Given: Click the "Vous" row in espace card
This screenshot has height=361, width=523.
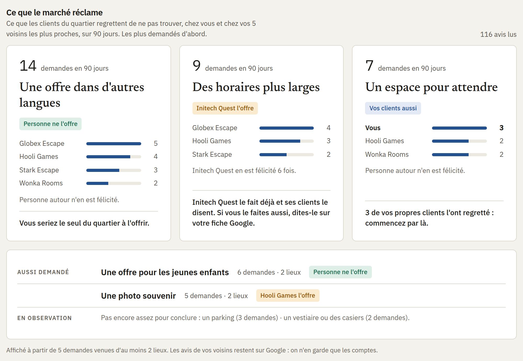Looking at the screenshot, I should tap(434, 128).
